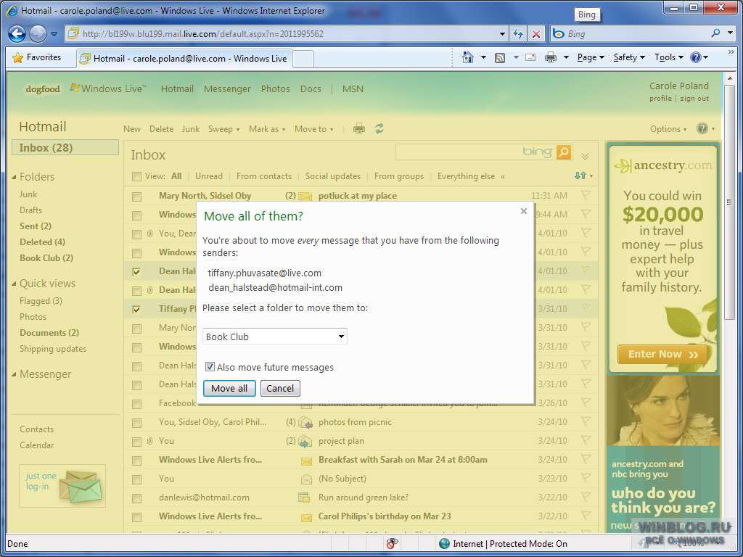Open the address bar history dropdown arrow
The width and height of the screenshot is (743, 557).
pyautogui.click(x=502, y=33)
